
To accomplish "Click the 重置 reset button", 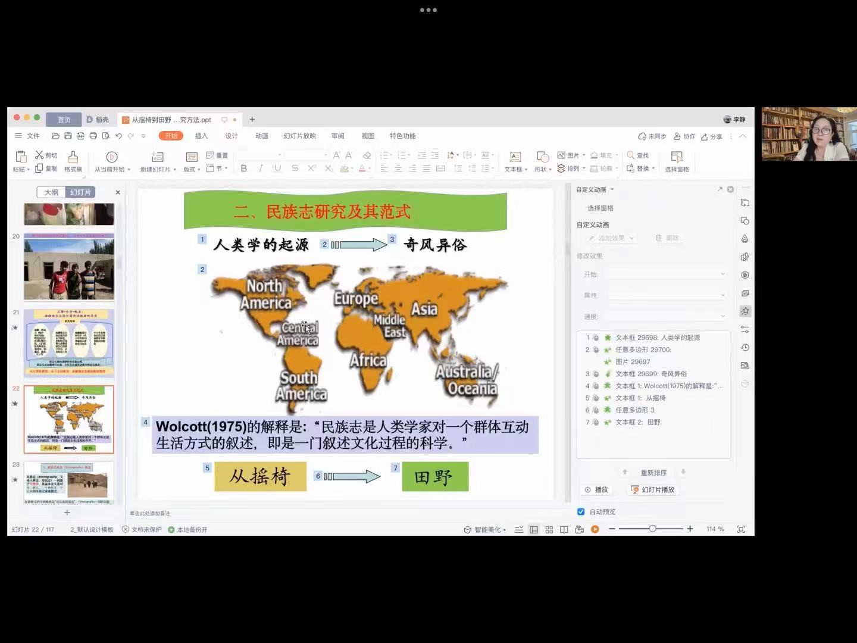I will (x=217, y=155).
